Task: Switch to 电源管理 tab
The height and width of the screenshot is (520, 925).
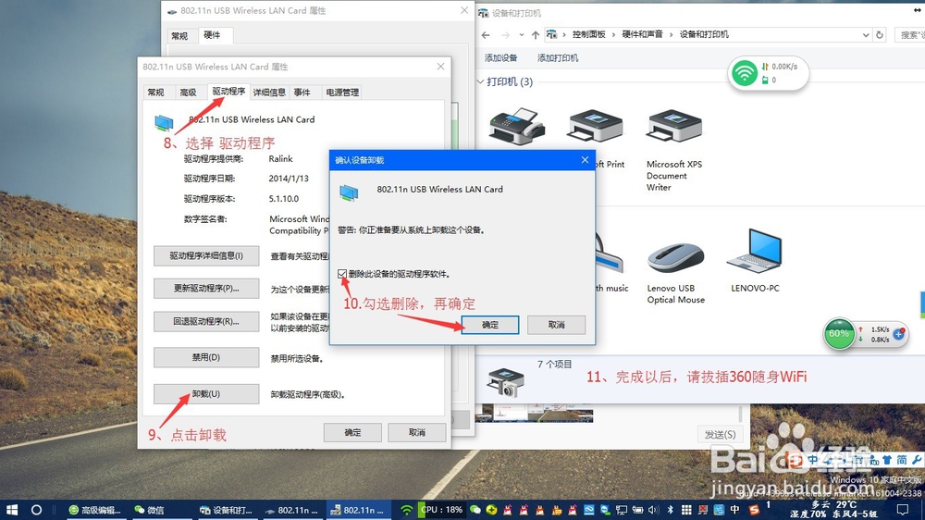Action: [342, 93]
